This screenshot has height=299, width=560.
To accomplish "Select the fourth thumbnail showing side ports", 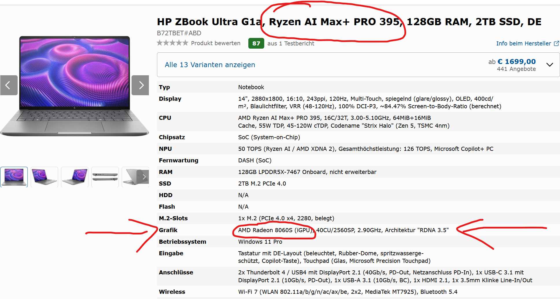I will click(105, 177).
